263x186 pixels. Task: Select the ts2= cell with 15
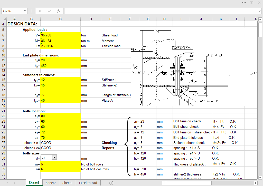60,85
